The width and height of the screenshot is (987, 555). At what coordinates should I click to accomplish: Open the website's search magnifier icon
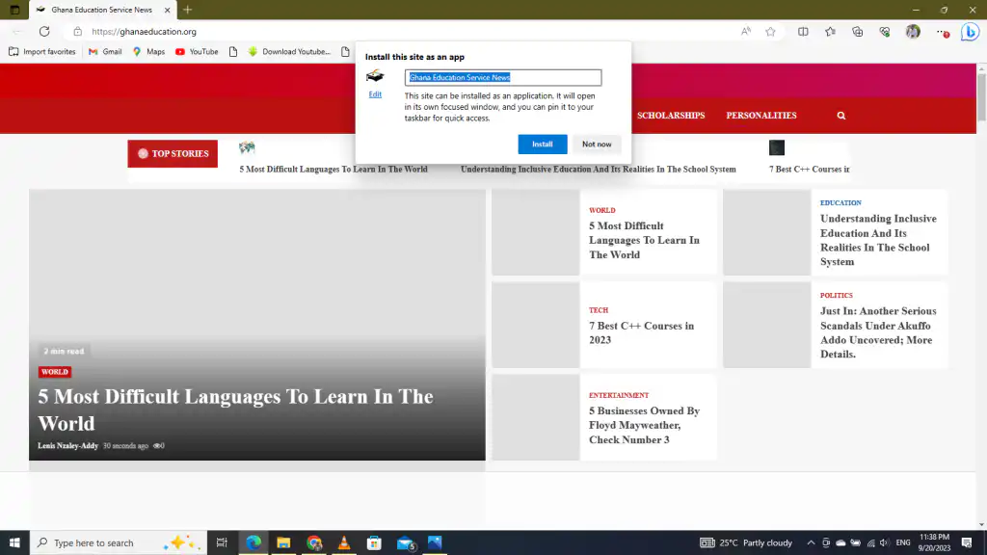(840, 115)
